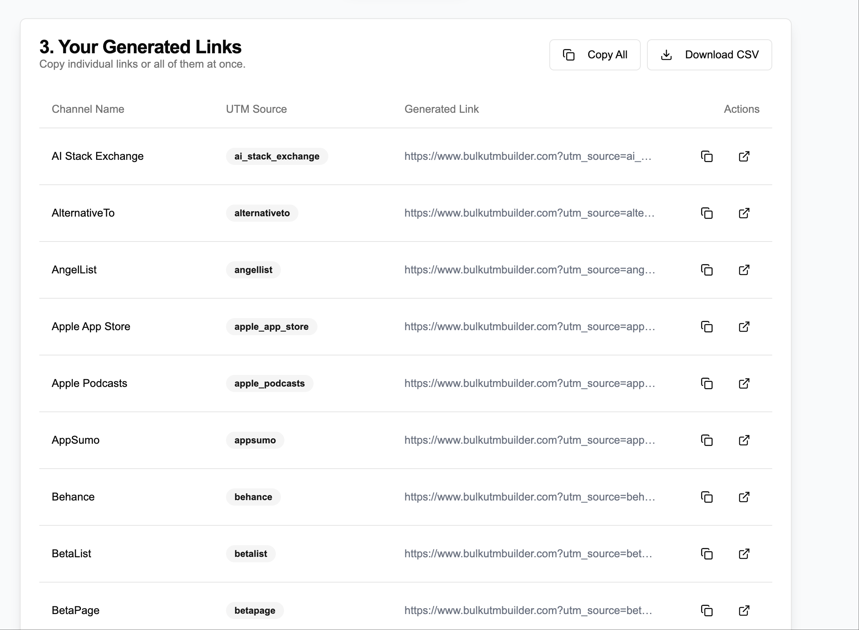Click the Behance generated URL

pos(530,497)
